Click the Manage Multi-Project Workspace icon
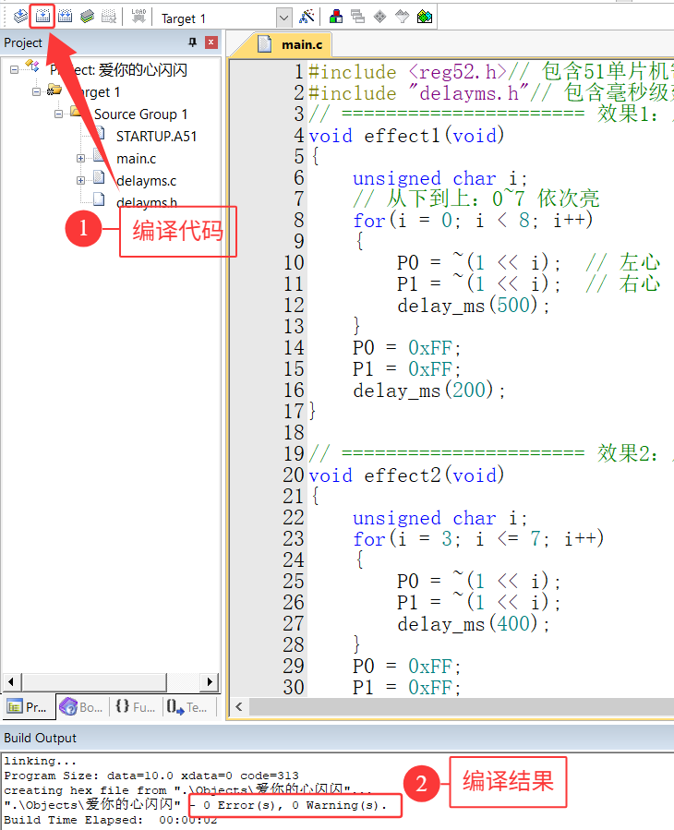Screen dimensions: 674x830 [358, 17]
